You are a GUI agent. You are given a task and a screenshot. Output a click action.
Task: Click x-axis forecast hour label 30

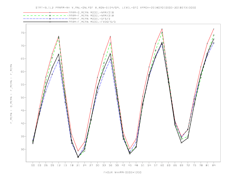point(97,165)
